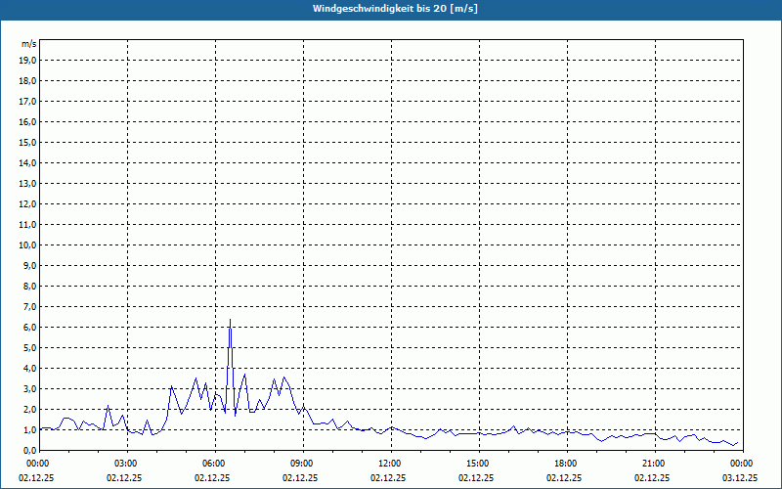Click the chart title Windgeschwindigkeit bis 20
This screenshot has height=489, width=782.
pos(395,9)
